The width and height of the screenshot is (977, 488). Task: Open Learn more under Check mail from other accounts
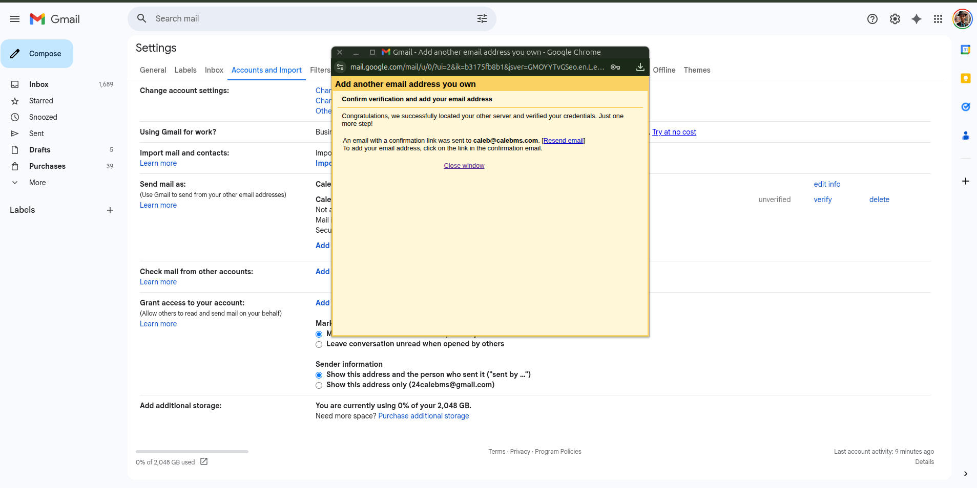coord(158,282)
